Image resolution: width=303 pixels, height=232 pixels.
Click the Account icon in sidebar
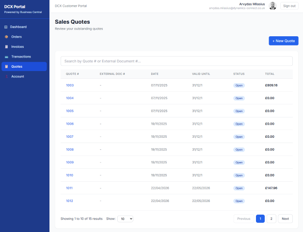[x=6, y=76]
